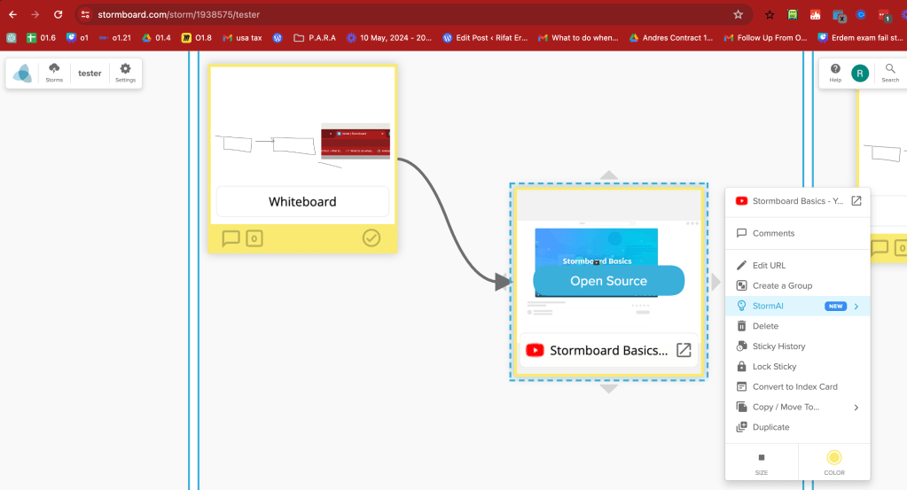Click the tester storm title

click(90, 74)
